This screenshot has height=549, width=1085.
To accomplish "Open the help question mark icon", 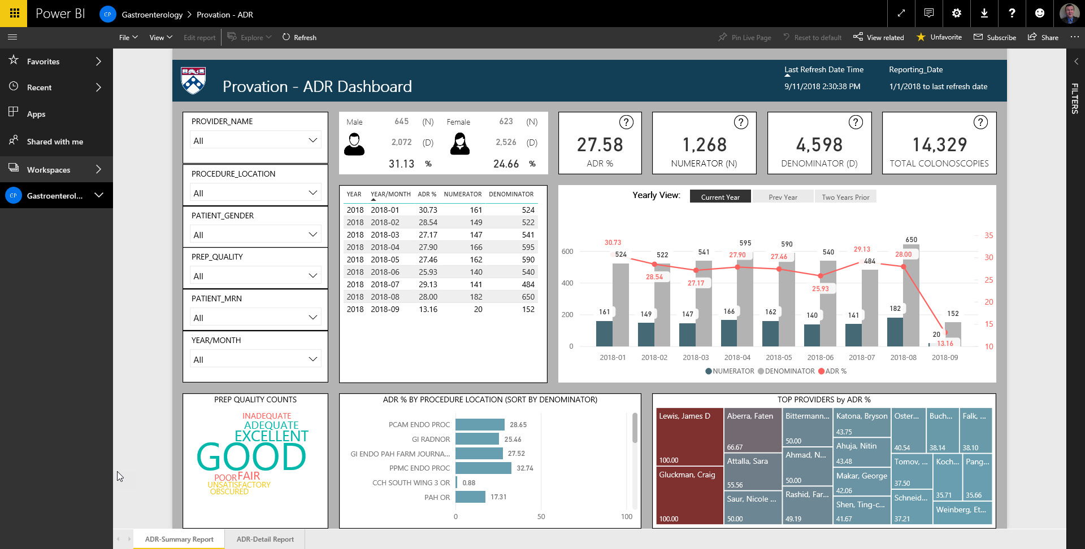I will (x=1012, y=14).
